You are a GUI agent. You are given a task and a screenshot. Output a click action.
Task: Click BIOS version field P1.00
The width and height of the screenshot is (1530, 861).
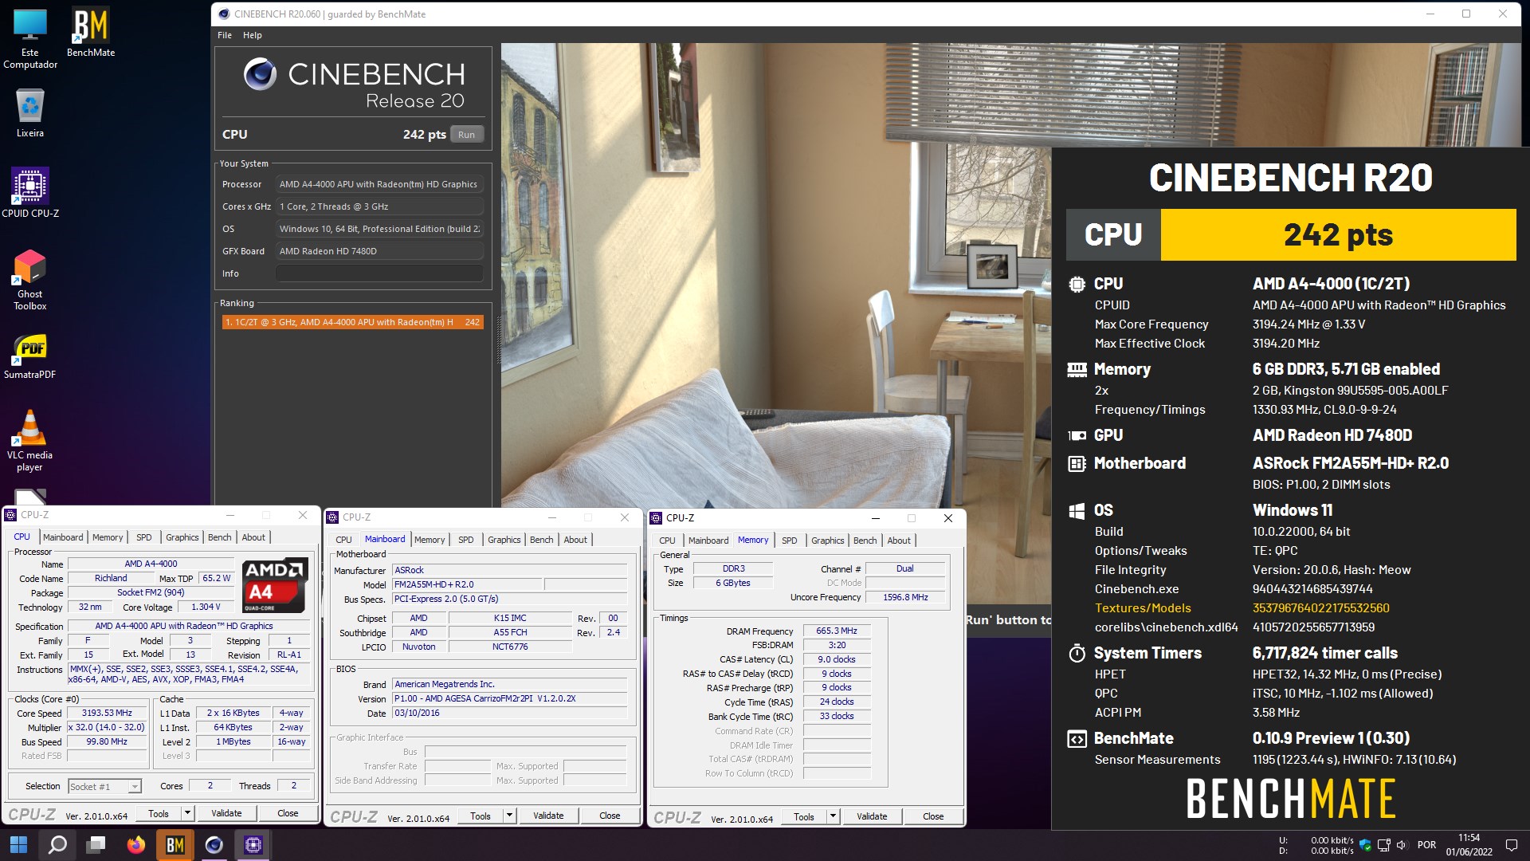(x=509, y=698)
